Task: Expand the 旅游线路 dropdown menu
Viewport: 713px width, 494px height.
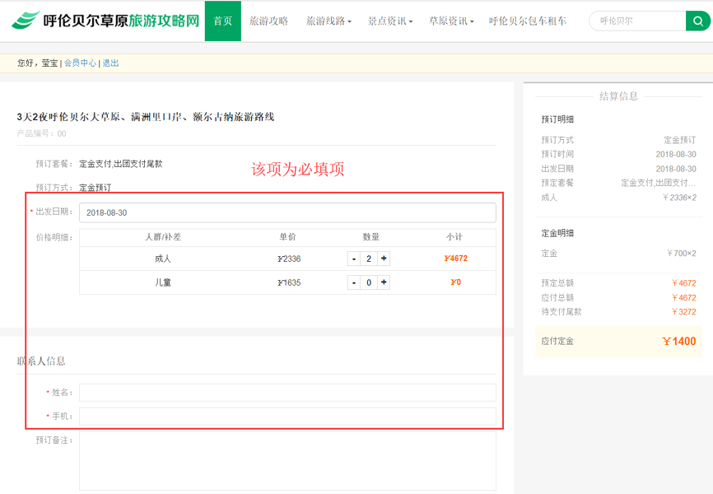Action: (x=329, y=21)
